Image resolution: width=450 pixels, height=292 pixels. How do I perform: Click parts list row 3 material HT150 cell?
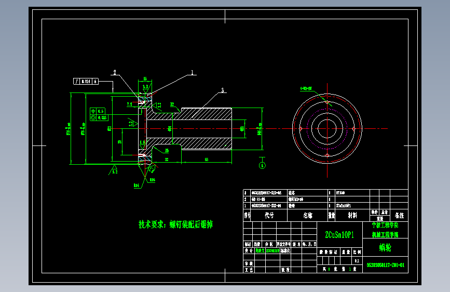(352, 193)
